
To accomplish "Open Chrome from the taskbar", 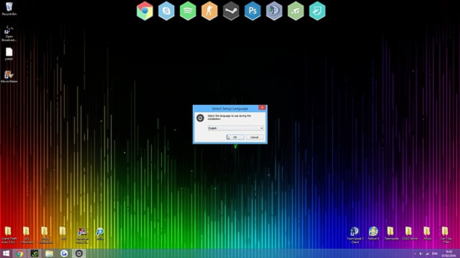I will (20, 254).
